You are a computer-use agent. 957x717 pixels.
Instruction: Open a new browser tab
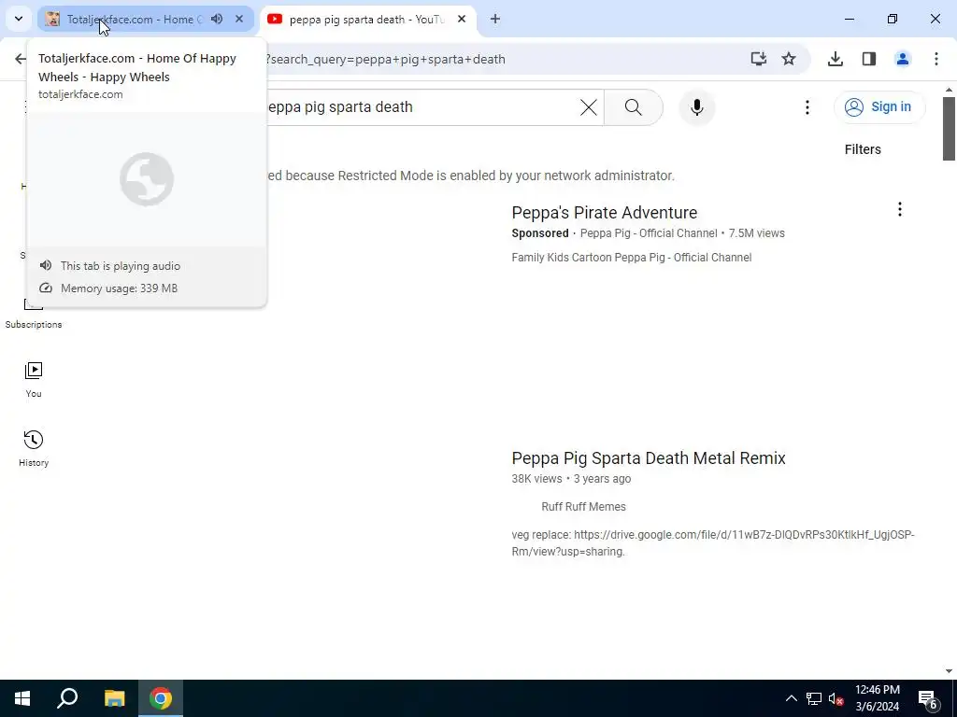[x=495, y=19]
